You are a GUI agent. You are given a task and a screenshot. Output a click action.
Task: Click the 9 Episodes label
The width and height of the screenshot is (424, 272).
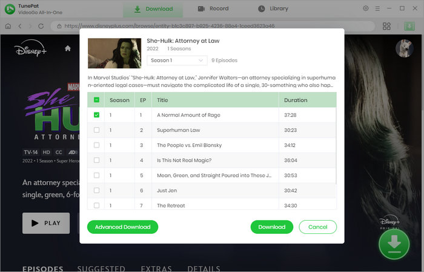coord(225,60)
